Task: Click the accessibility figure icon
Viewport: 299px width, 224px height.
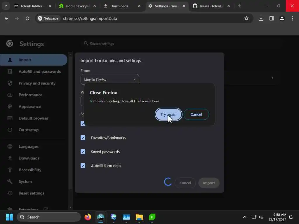Action: (10, 170)
